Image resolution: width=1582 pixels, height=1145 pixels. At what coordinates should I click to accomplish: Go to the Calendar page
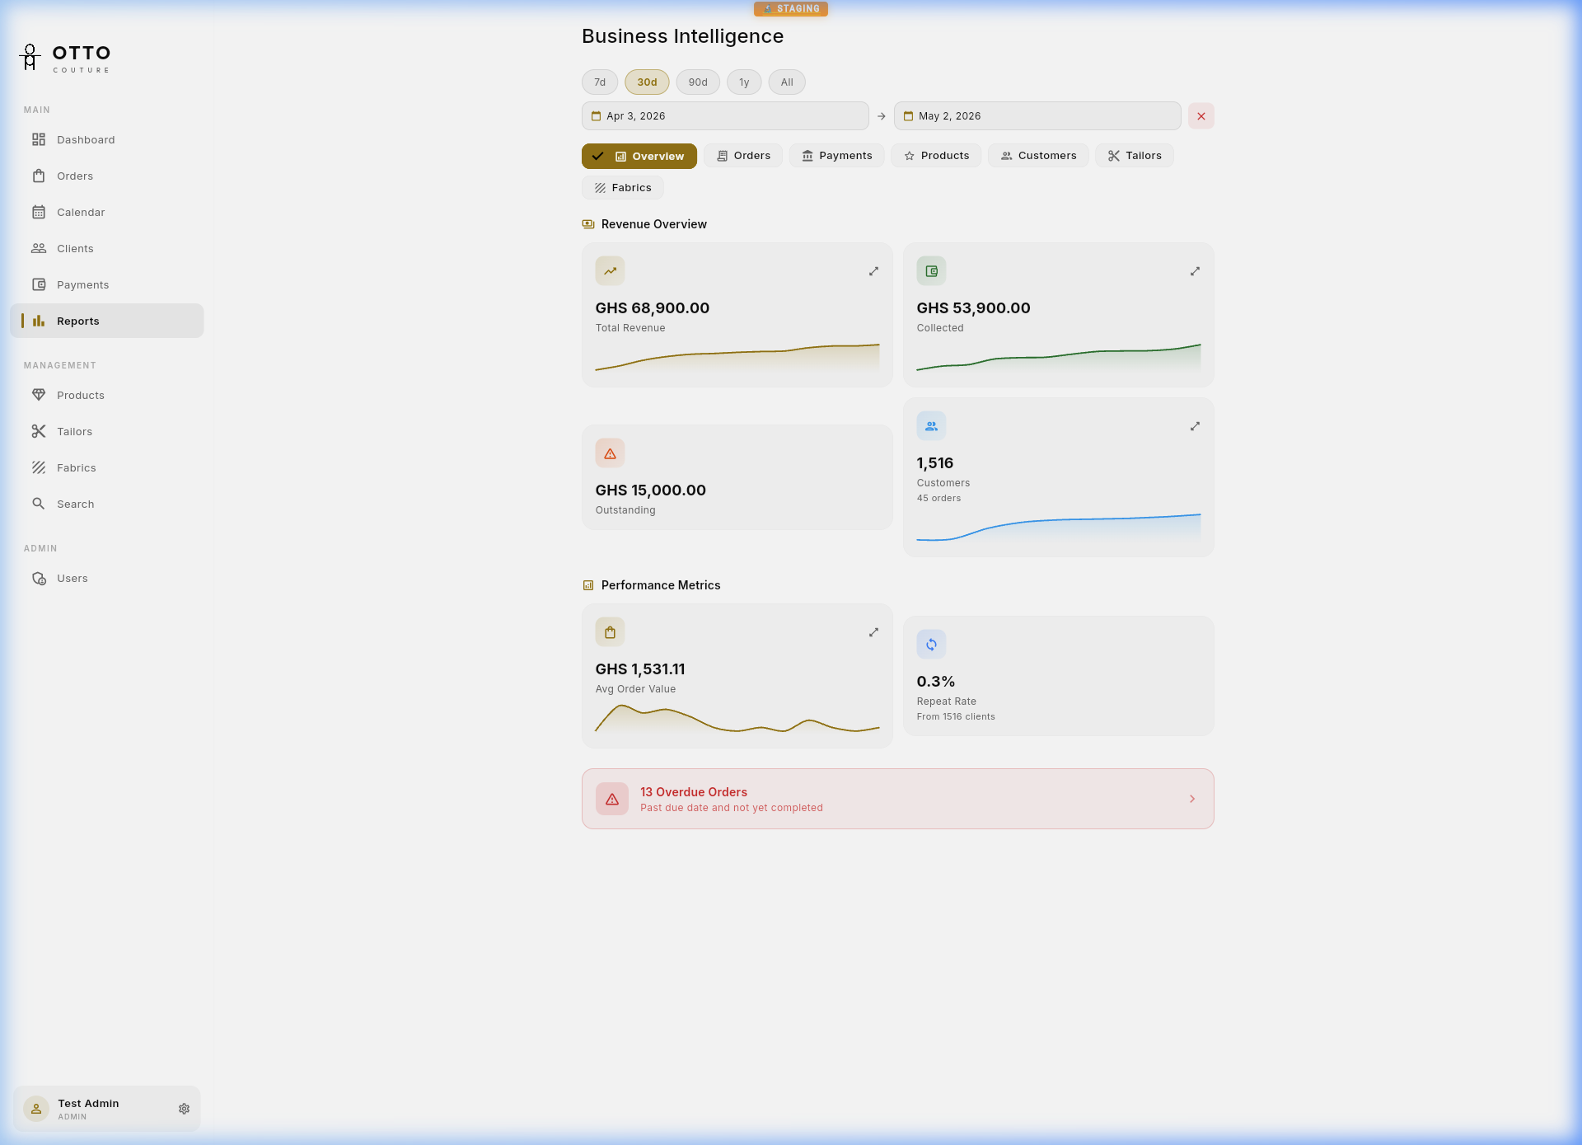pos(106,212)
